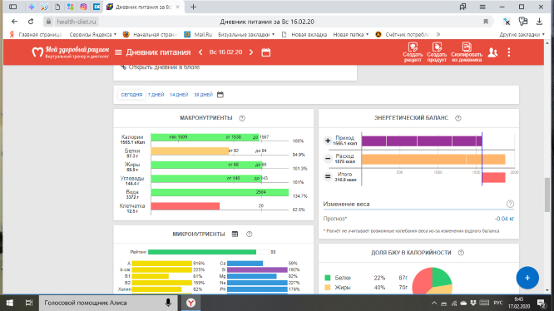
Task: Select the 30 дней period tab
Action: pos(203,95)
